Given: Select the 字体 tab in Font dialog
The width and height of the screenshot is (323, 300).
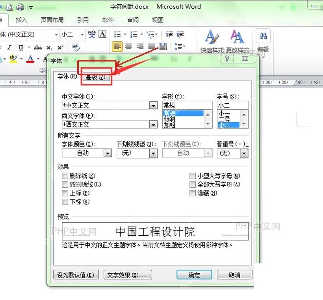Looking at the screenshot, I should (x=67, y=76).
